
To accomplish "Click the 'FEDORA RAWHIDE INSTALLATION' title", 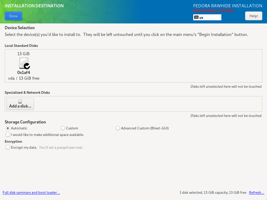I will [x=228, y=6].
